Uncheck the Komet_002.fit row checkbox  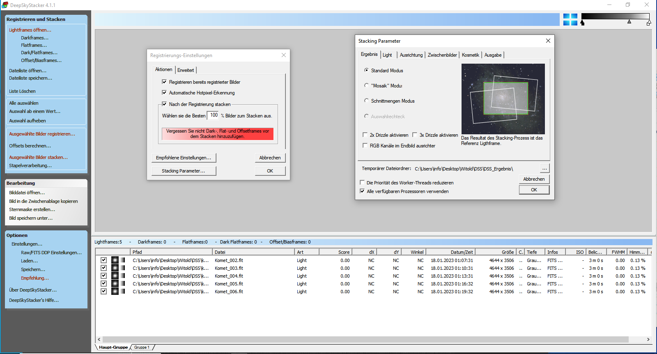point(103,260)
